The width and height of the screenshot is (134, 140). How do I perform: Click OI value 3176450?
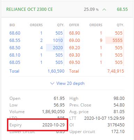tap(116, 125)
